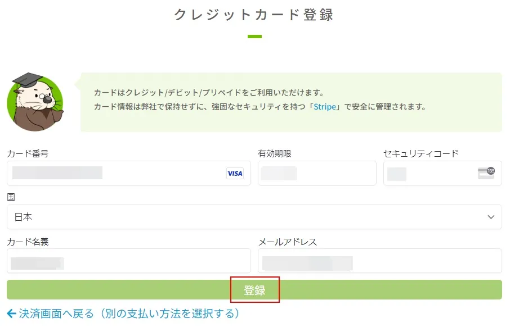Click the left arrow icon beside 決済画面へ戻る
Viewport: 510px width, 327px height.
click(11, 314)
